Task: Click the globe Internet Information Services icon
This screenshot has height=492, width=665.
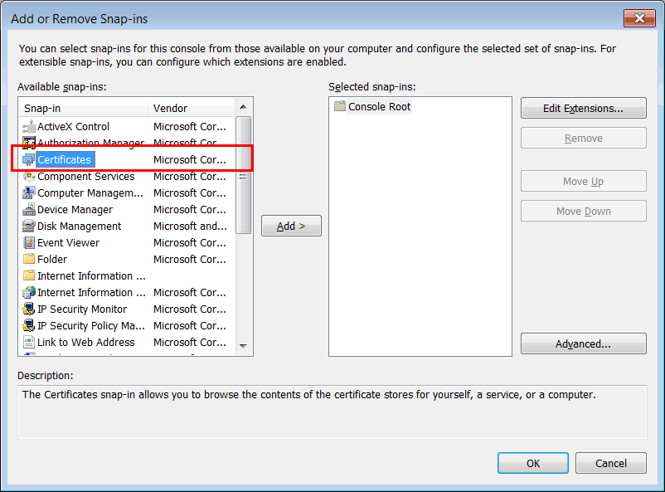Action: click(x=29, y=293)
